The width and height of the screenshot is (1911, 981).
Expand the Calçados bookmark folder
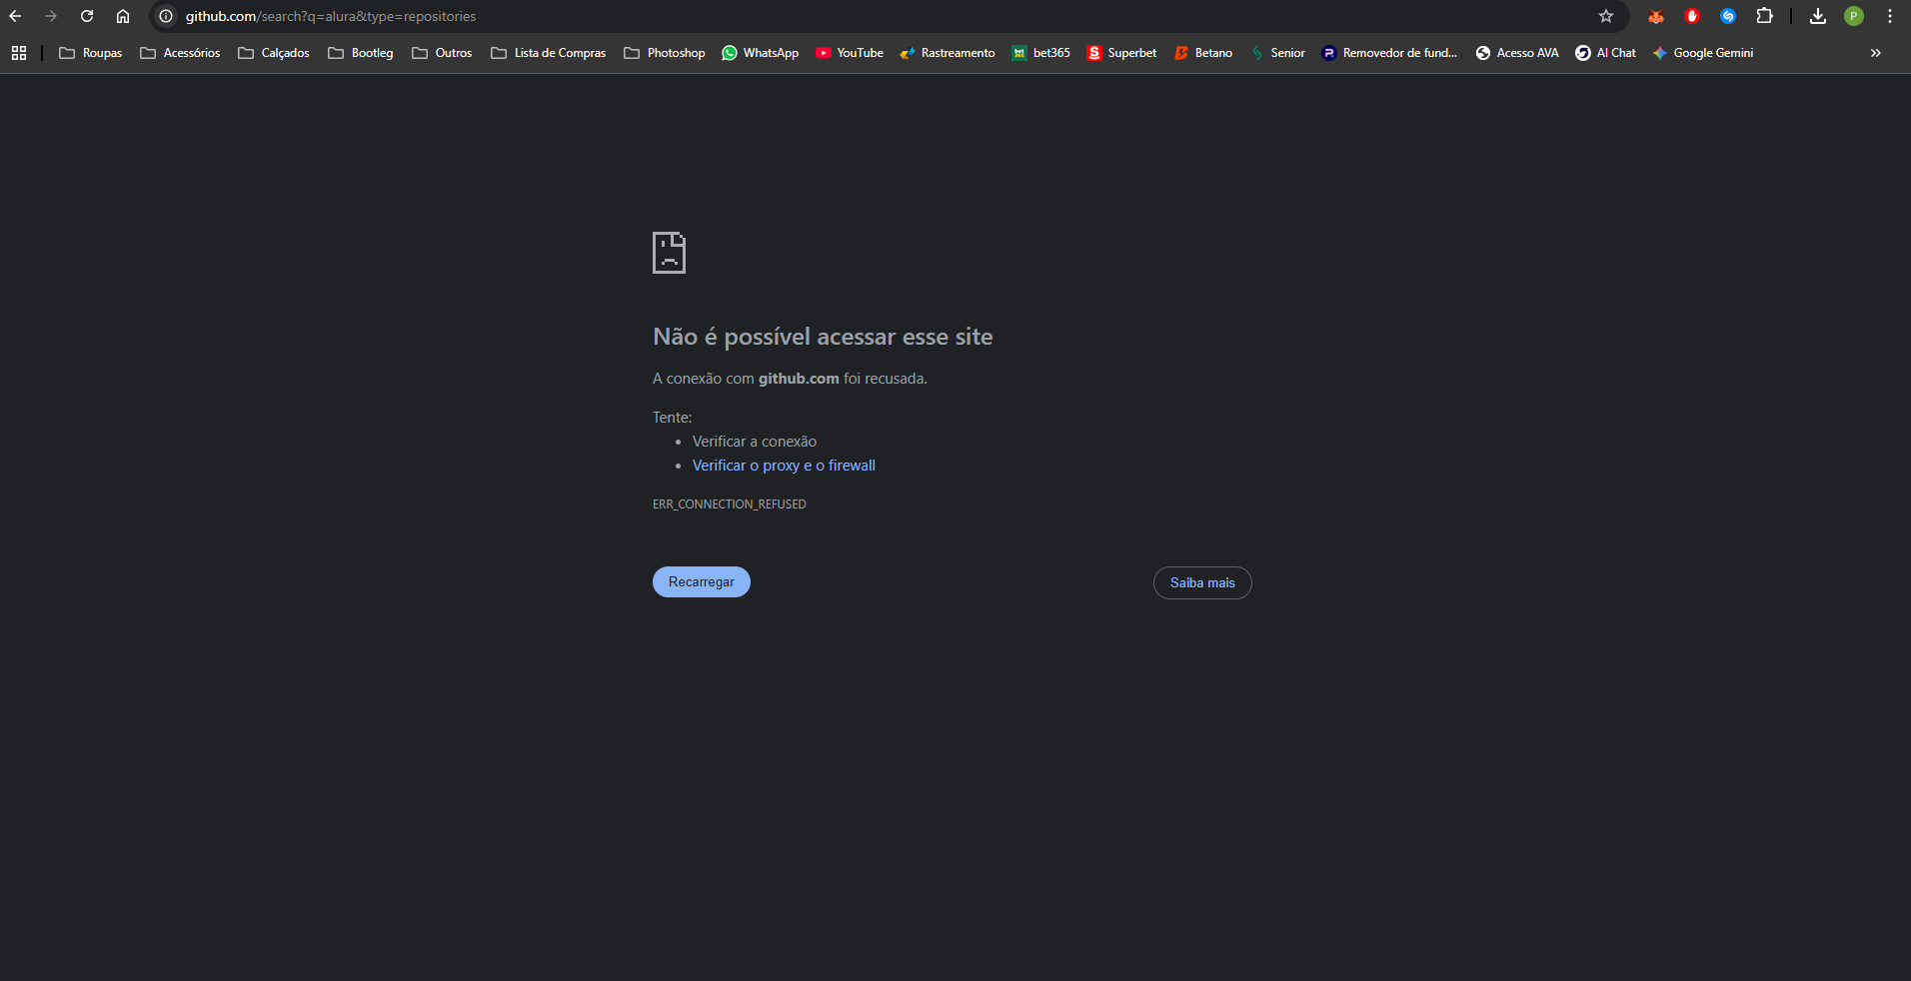pyautogui.click(x=274, y=53)
